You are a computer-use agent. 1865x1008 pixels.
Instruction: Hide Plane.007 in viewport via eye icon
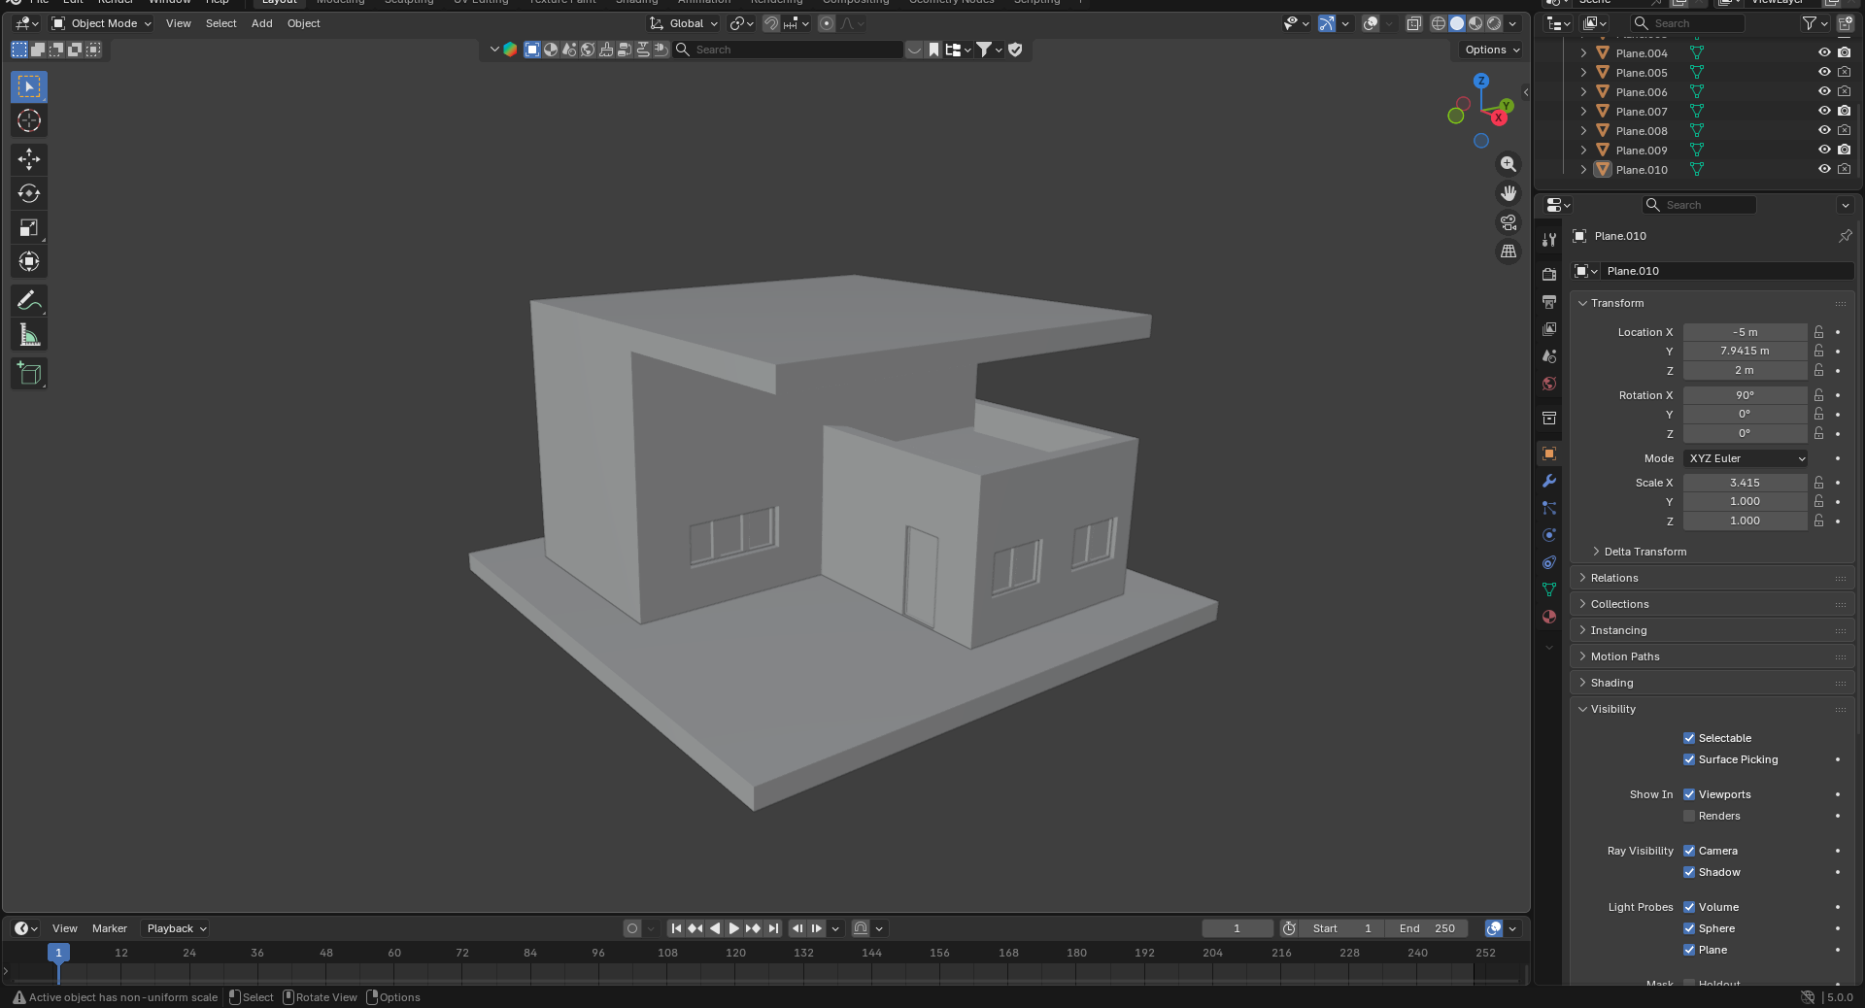click(x=1824, y=111)
